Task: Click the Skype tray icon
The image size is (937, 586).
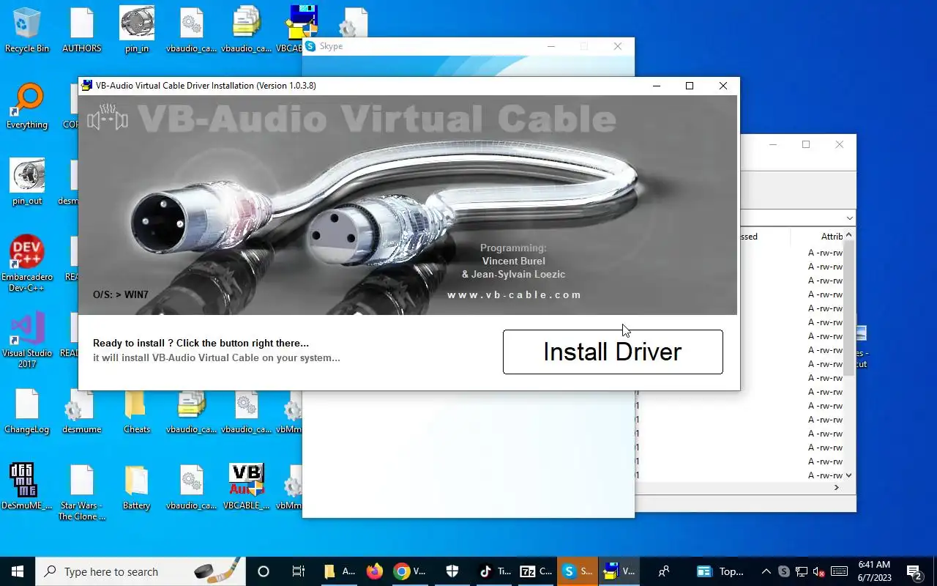Action: [x=784, y=571]
